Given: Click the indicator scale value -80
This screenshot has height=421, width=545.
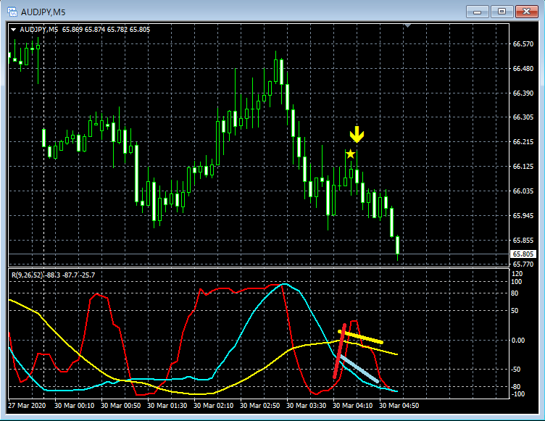Looking at the screenshot, I should [x=516, y=387].
